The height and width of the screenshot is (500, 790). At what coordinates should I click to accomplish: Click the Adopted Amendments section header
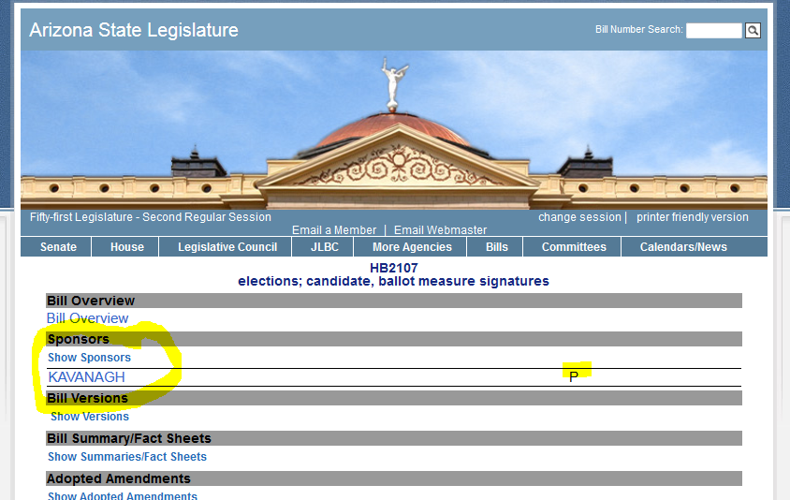coord(394,478)
